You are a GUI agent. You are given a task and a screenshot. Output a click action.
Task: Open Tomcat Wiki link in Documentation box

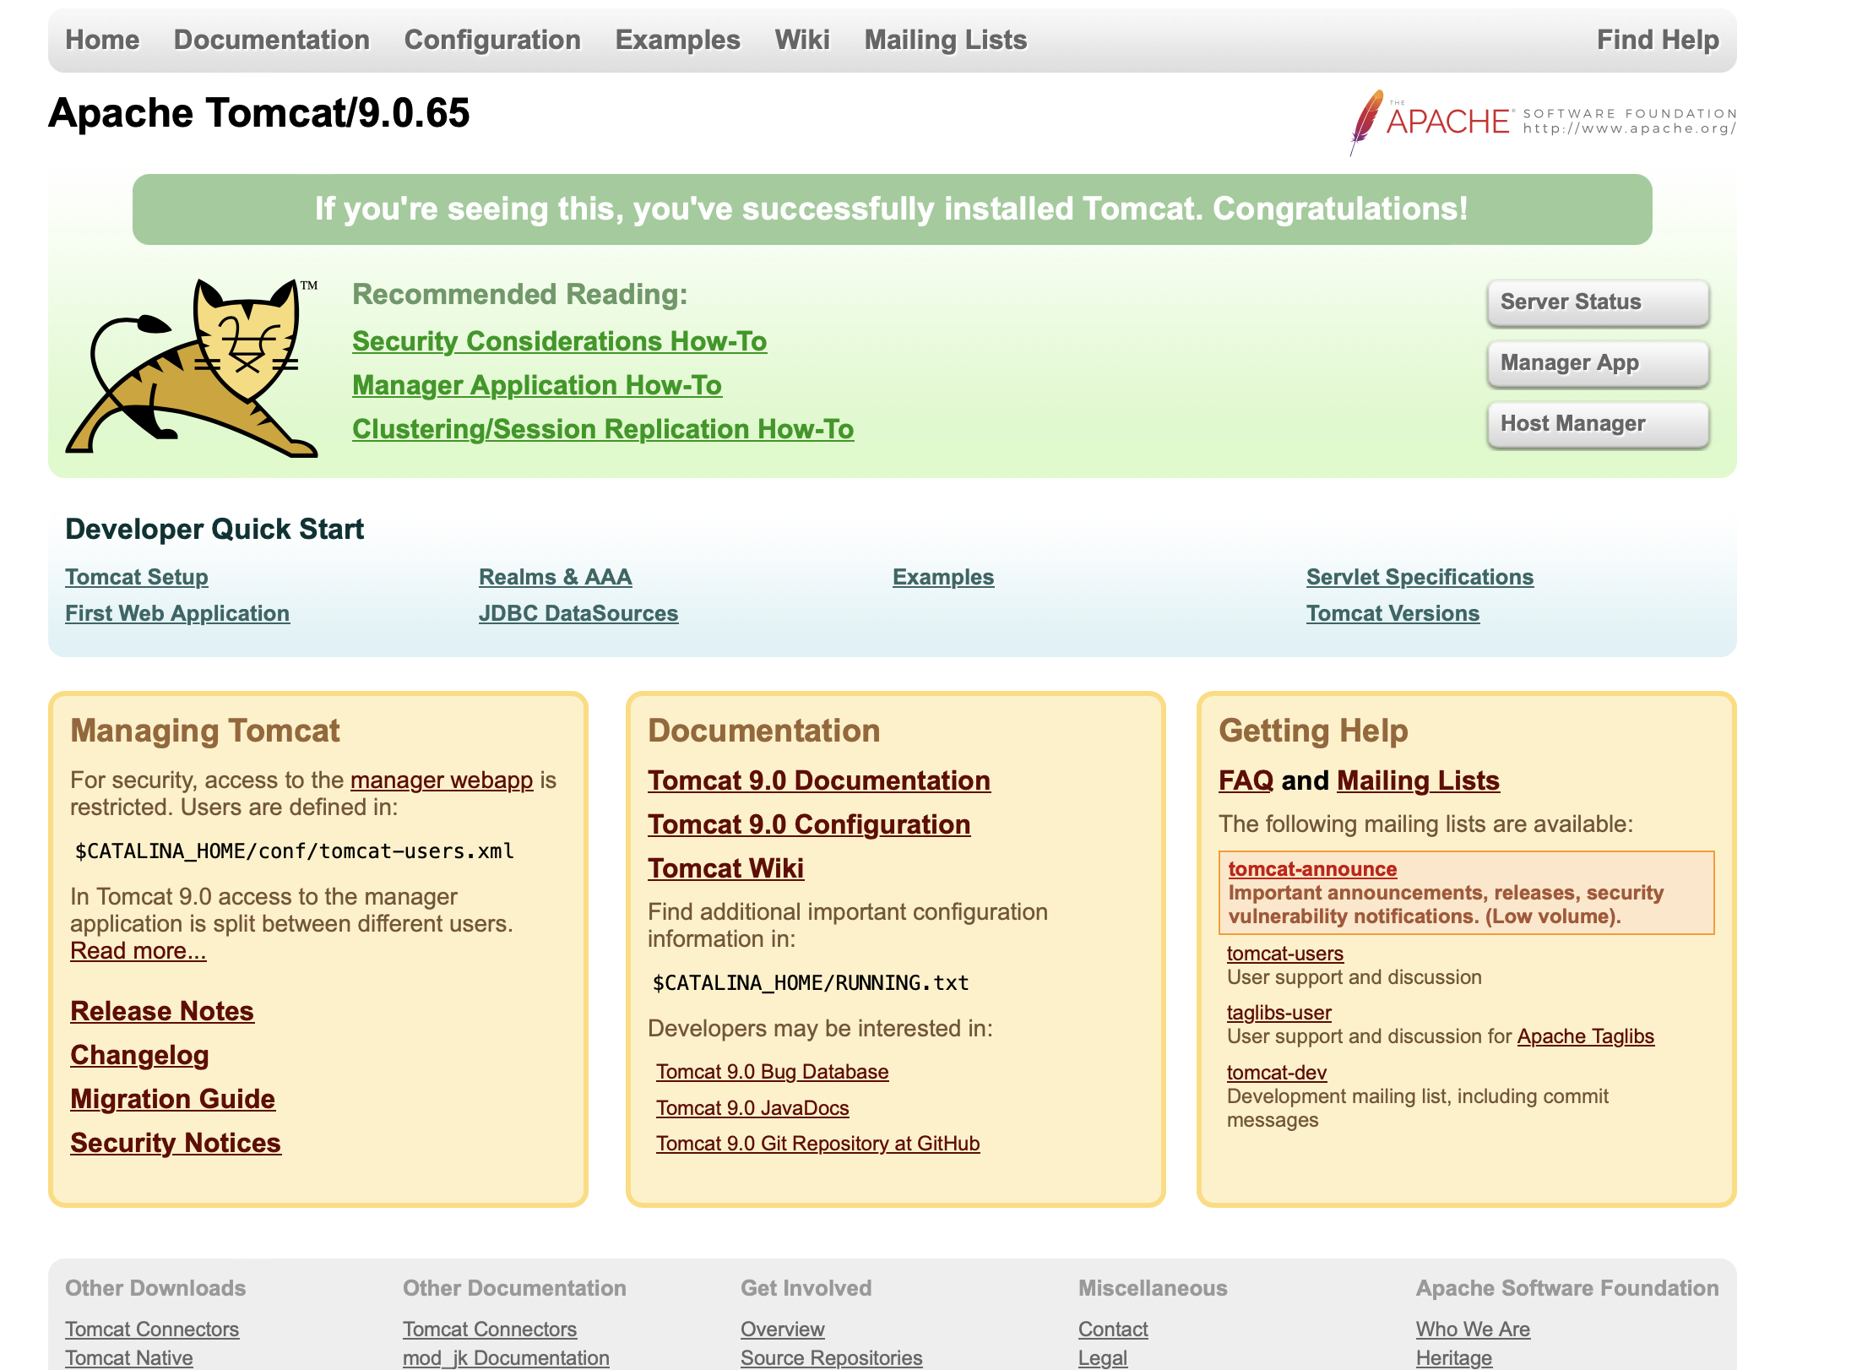coord(725,868)
